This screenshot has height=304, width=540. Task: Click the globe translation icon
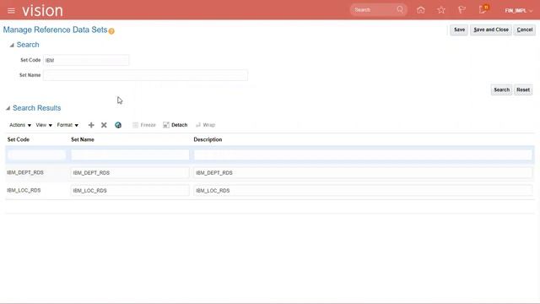click(118, 125)
